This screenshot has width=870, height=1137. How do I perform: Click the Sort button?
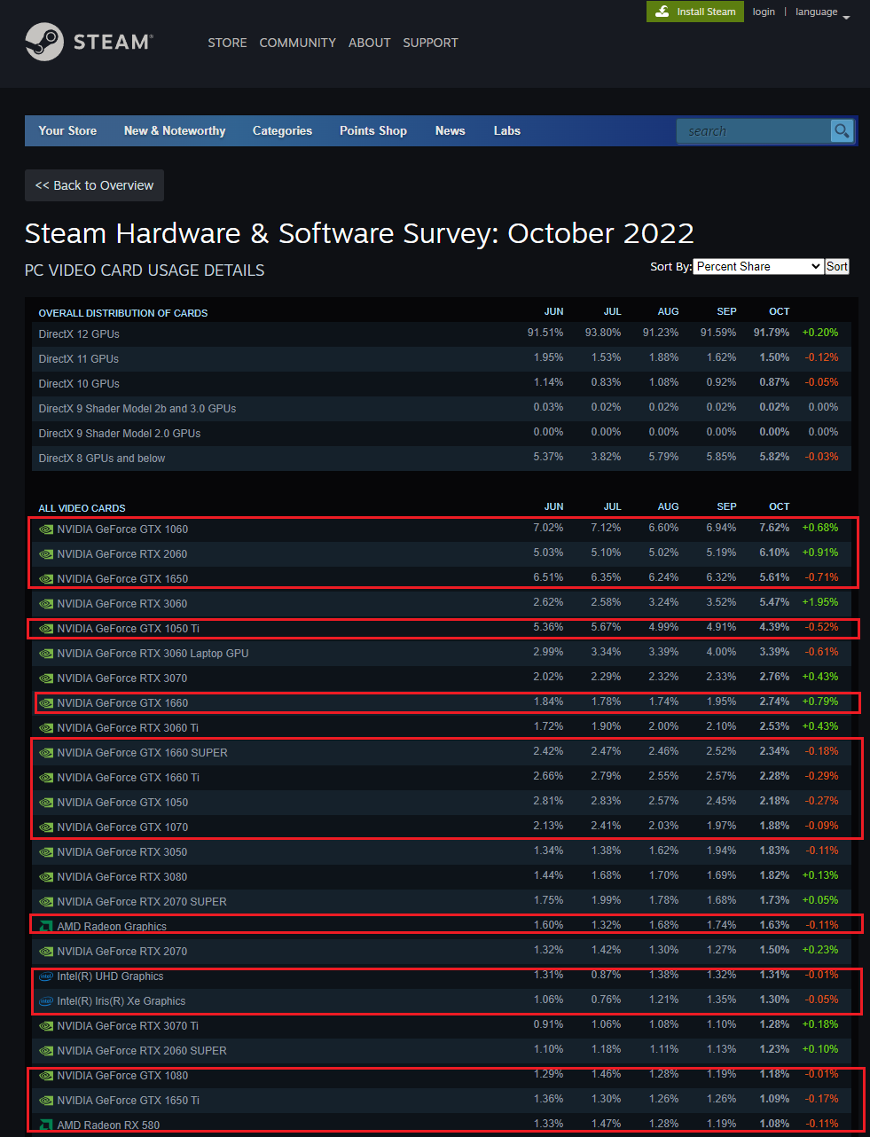pos(837,266)
